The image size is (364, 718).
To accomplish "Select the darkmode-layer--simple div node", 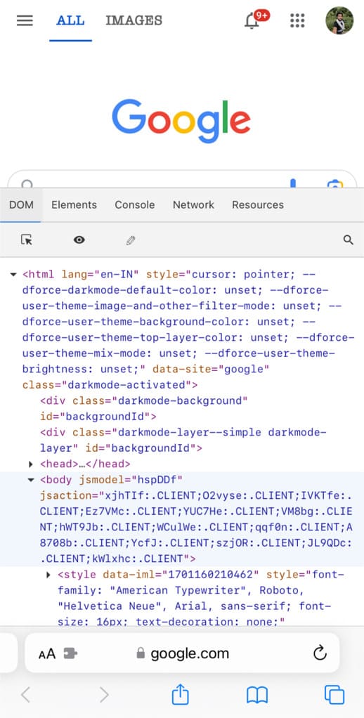I will point(183,440).
